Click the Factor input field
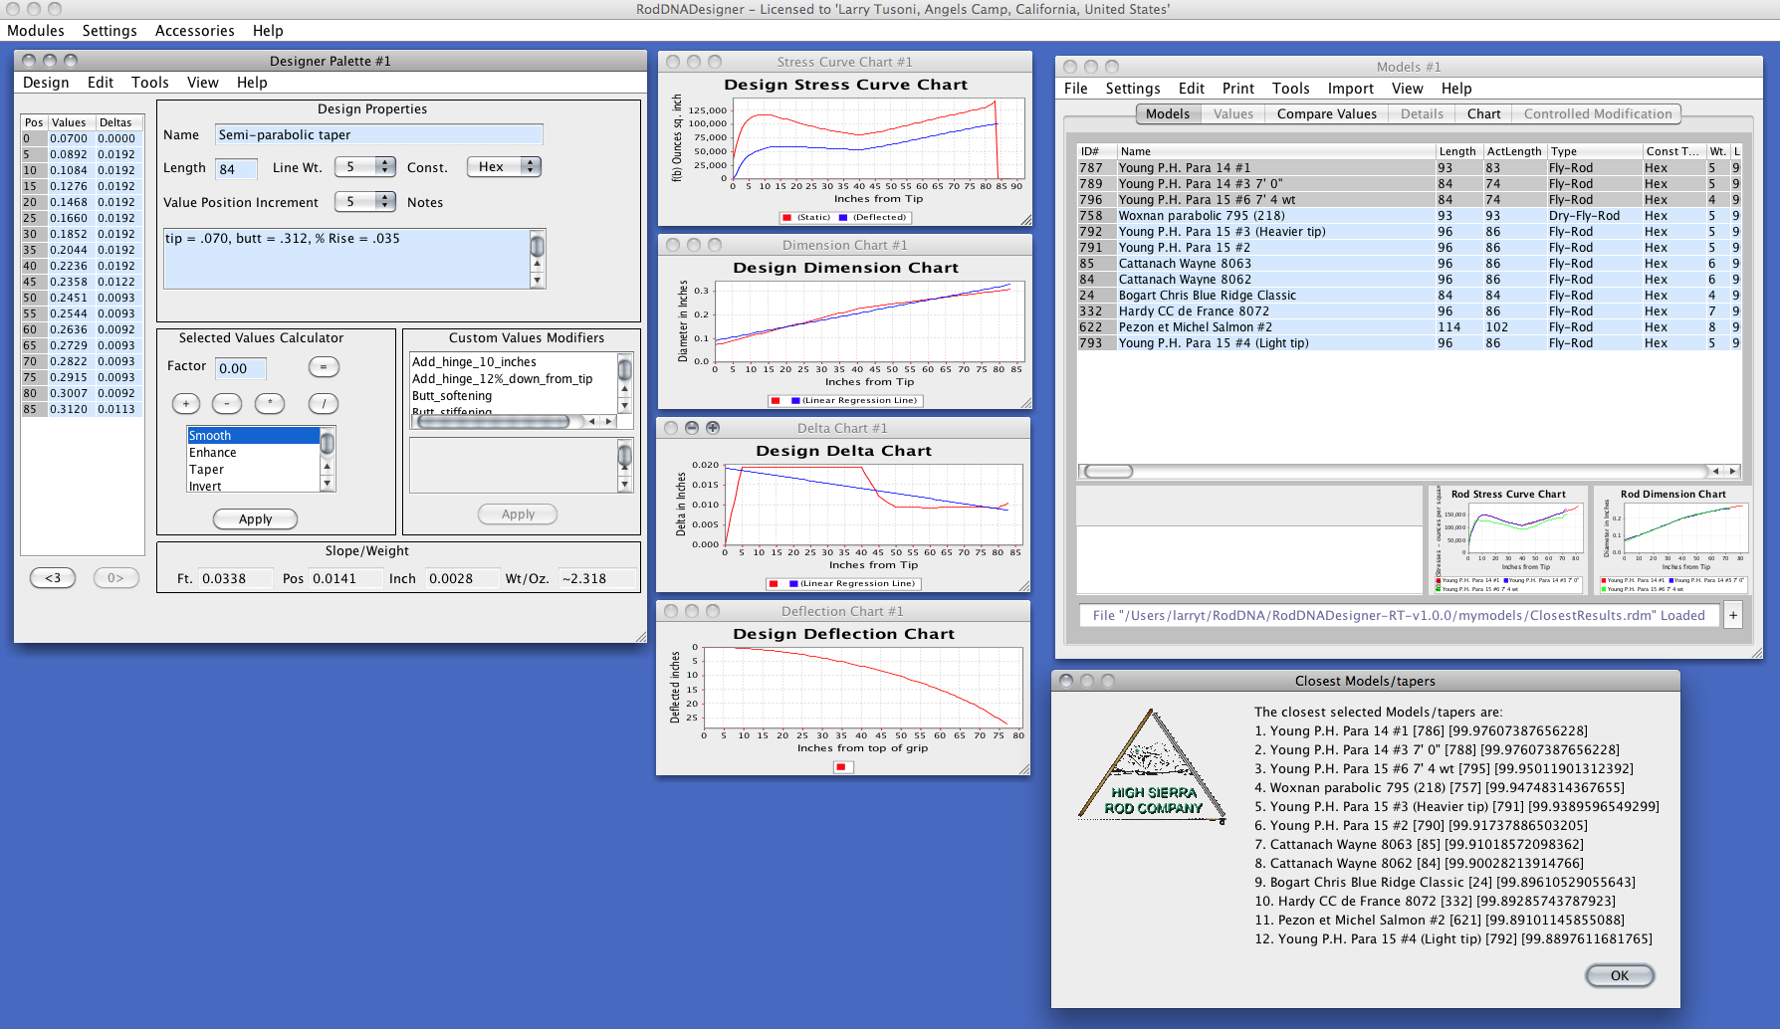 241,368
